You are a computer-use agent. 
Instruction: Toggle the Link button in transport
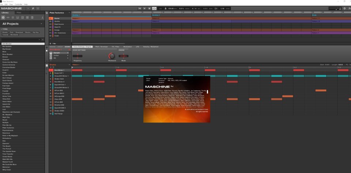point(160,8)
